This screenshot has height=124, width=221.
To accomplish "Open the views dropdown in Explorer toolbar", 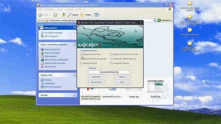I will point(97,15).
